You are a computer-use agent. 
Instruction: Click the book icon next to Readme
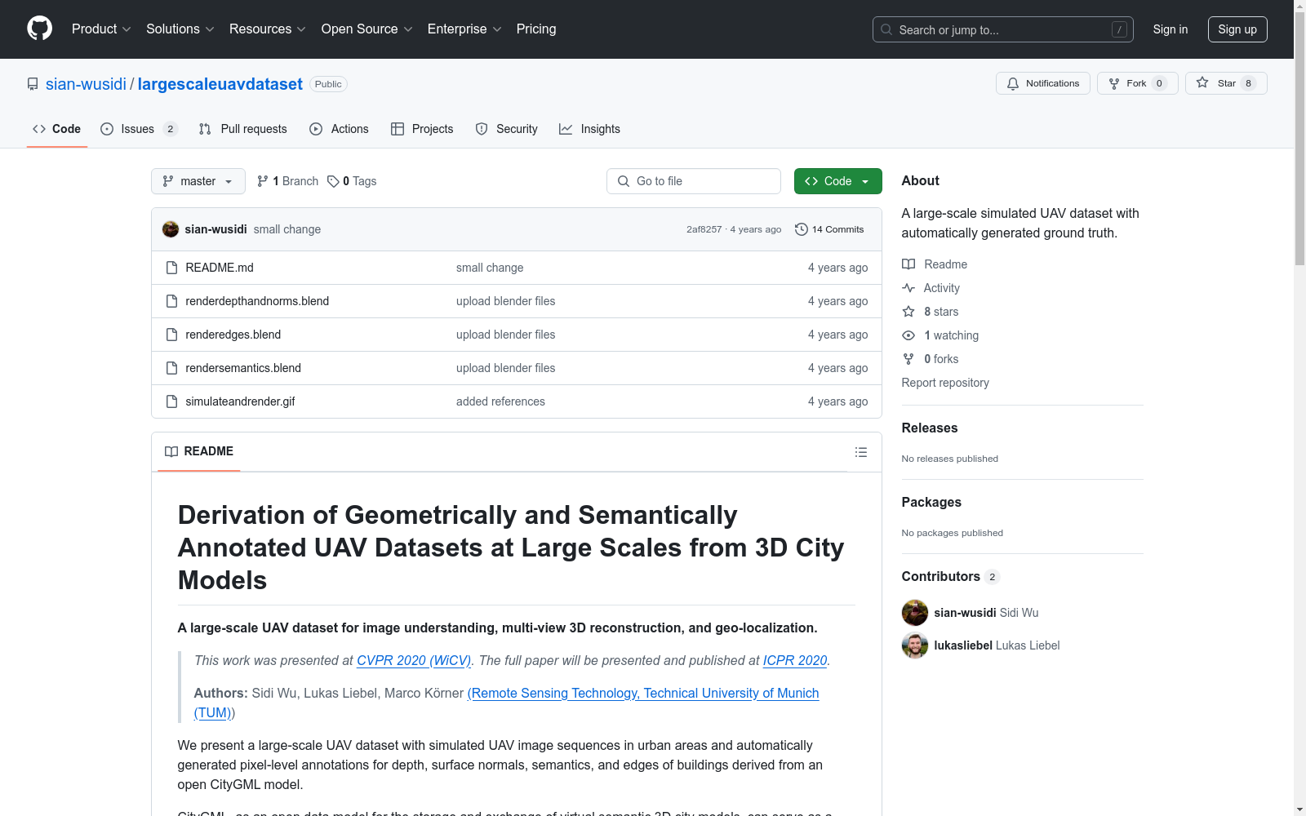pos(908,264)
